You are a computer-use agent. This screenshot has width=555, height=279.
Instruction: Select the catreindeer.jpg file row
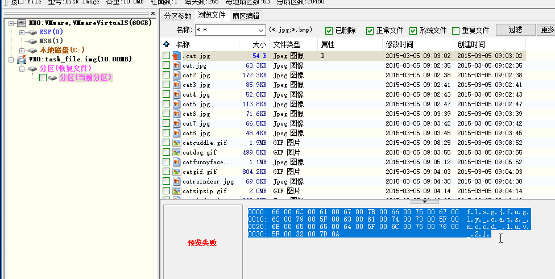tap(208, 181)
